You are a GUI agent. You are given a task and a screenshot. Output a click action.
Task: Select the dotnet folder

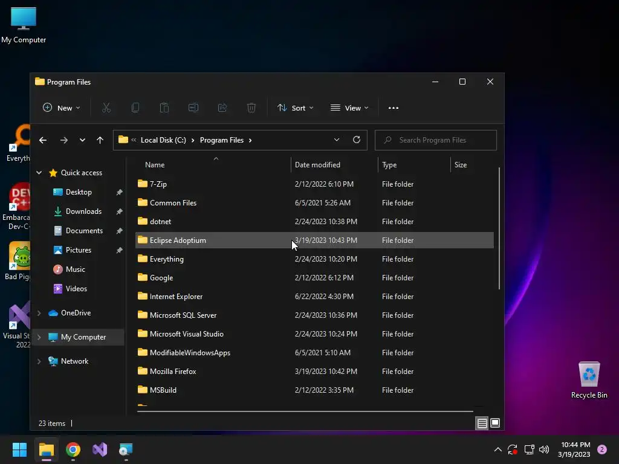314,221
